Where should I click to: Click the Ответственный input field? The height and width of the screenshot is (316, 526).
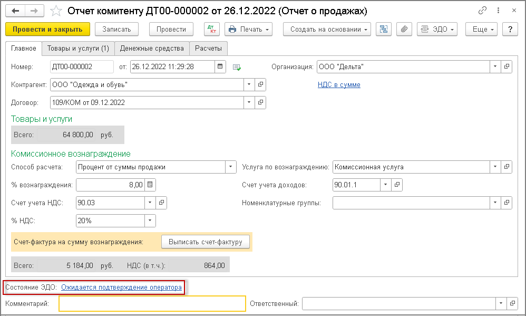(x=399, y=303)
